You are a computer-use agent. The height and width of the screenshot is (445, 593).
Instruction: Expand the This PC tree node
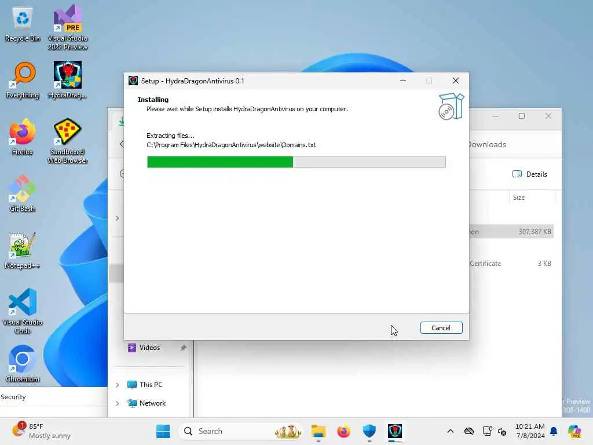(x=117, y=385)
